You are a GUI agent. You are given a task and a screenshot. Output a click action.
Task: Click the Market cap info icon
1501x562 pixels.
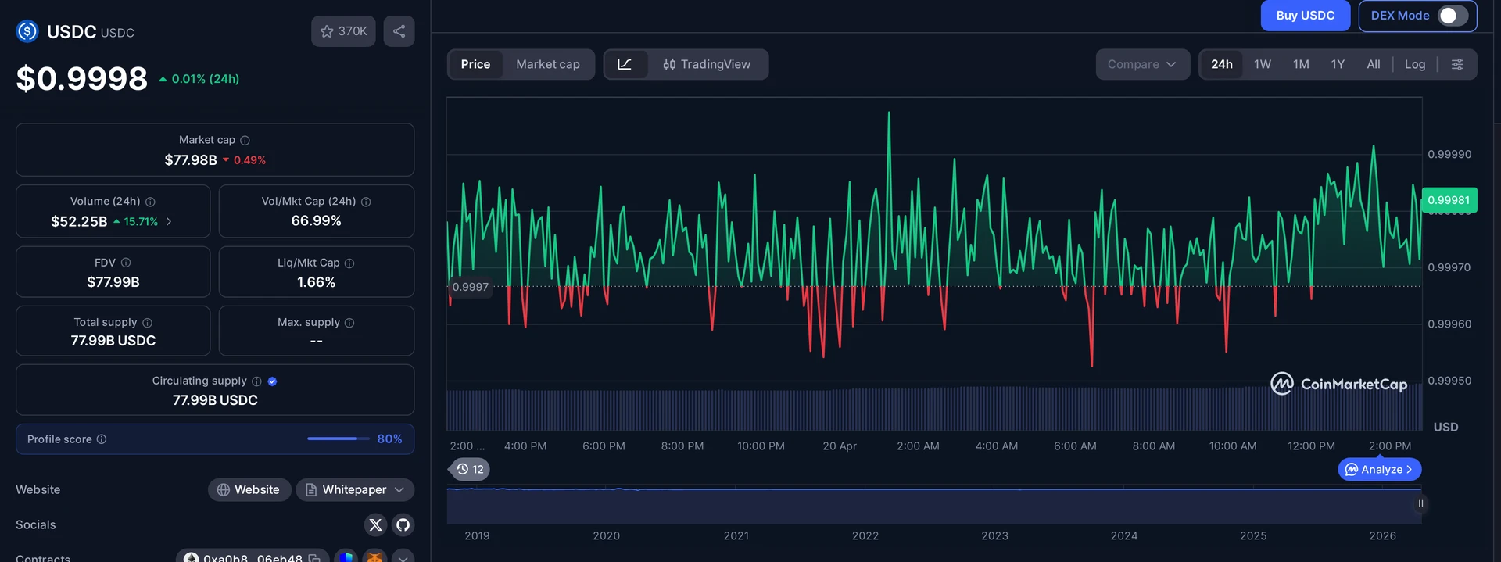(245, 140)
